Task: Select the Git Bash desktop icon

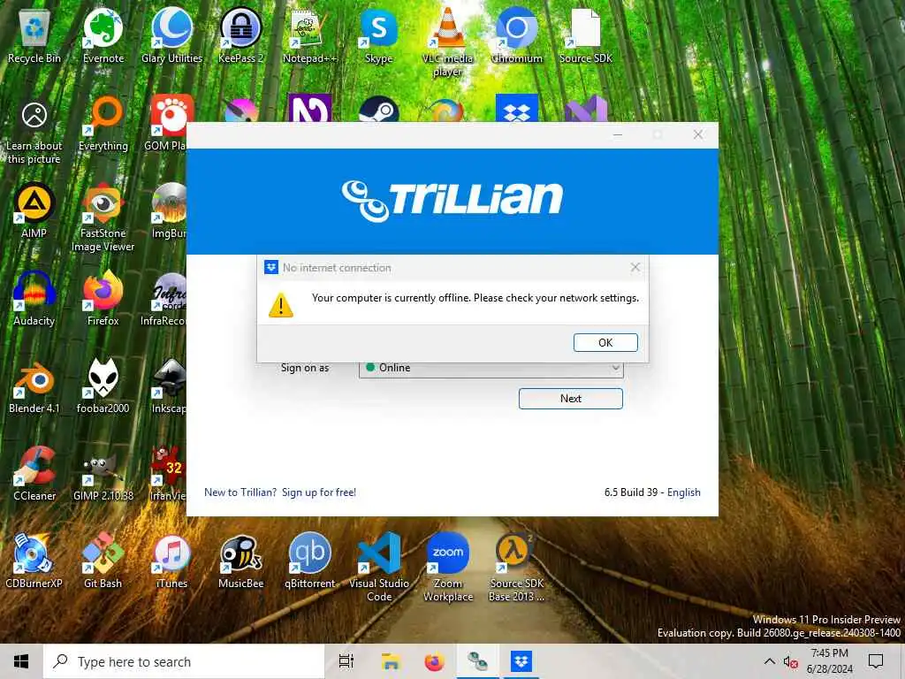Action: click(x=103, y=561)
